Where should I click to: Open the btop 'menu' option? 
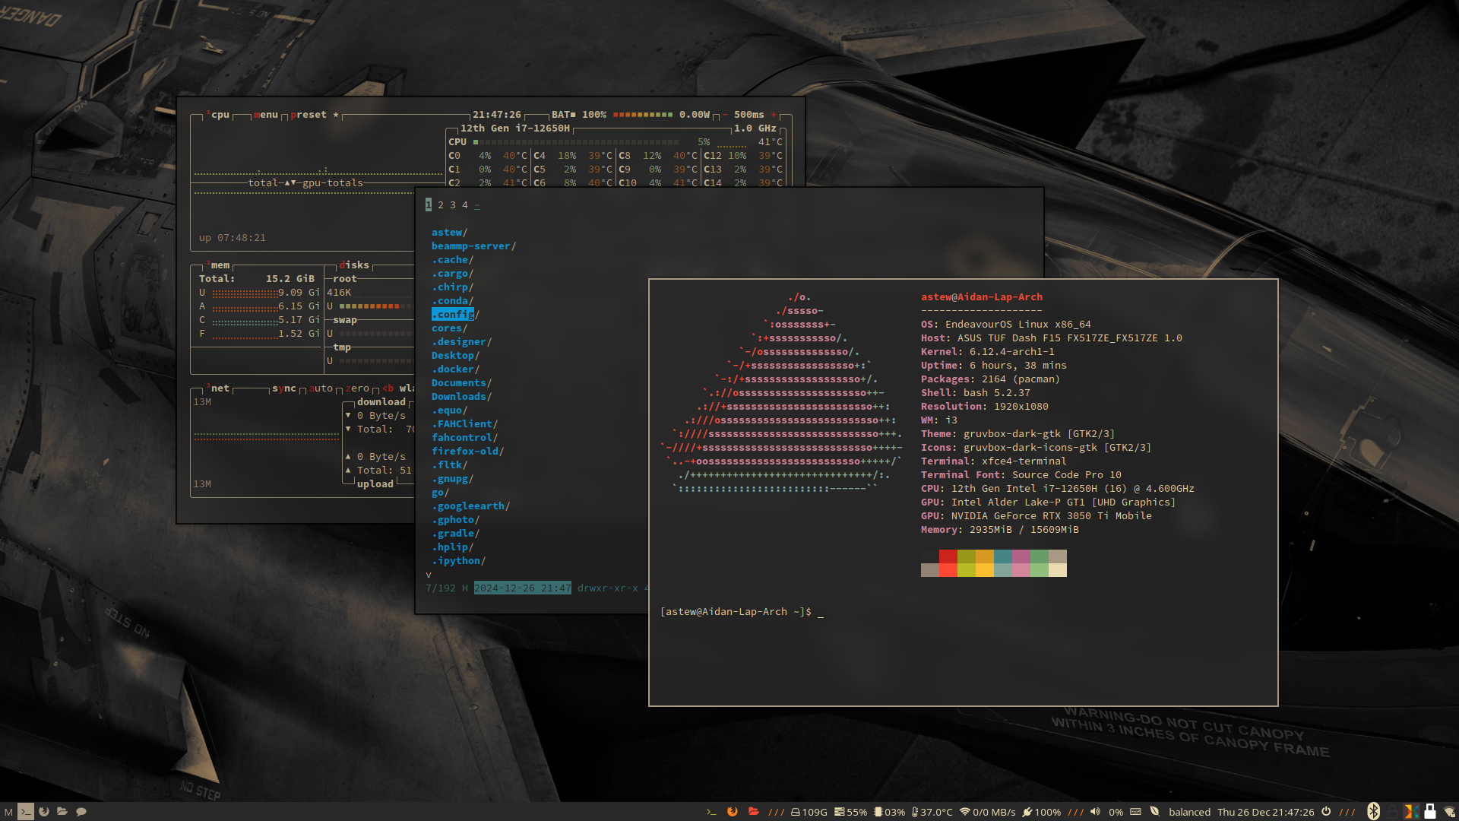pyautogui.click(x=264, y=115)
